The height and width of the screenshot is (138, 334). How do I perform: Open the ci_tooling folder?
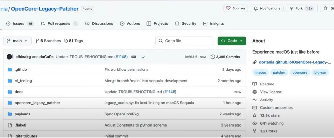coord(23,81)
